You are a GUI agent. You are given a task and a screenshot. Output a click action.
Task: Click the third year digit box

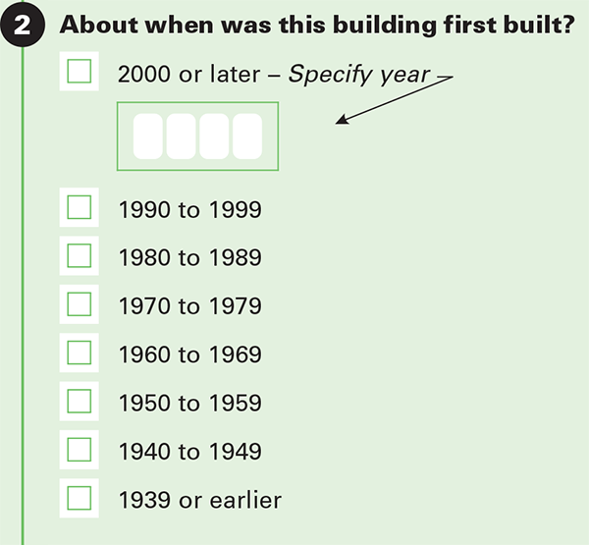214,136
